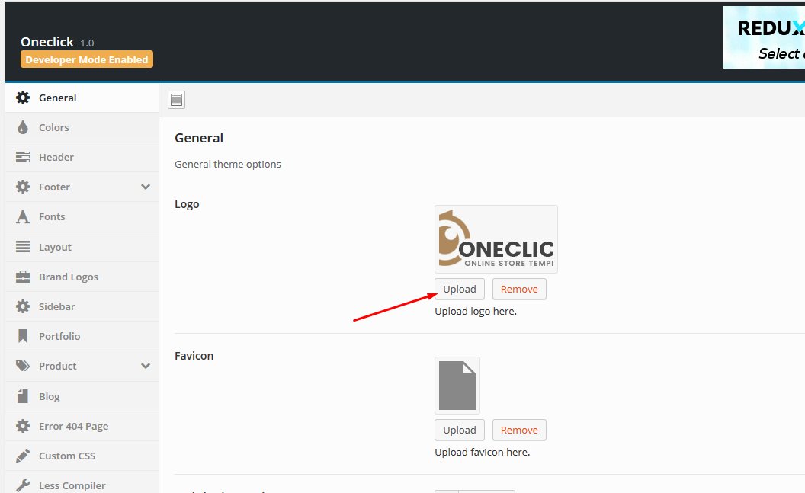Viewport: 805px width, 493px height.
Task: Select the Portfolio bookmark icon
Action: (24, 335)
